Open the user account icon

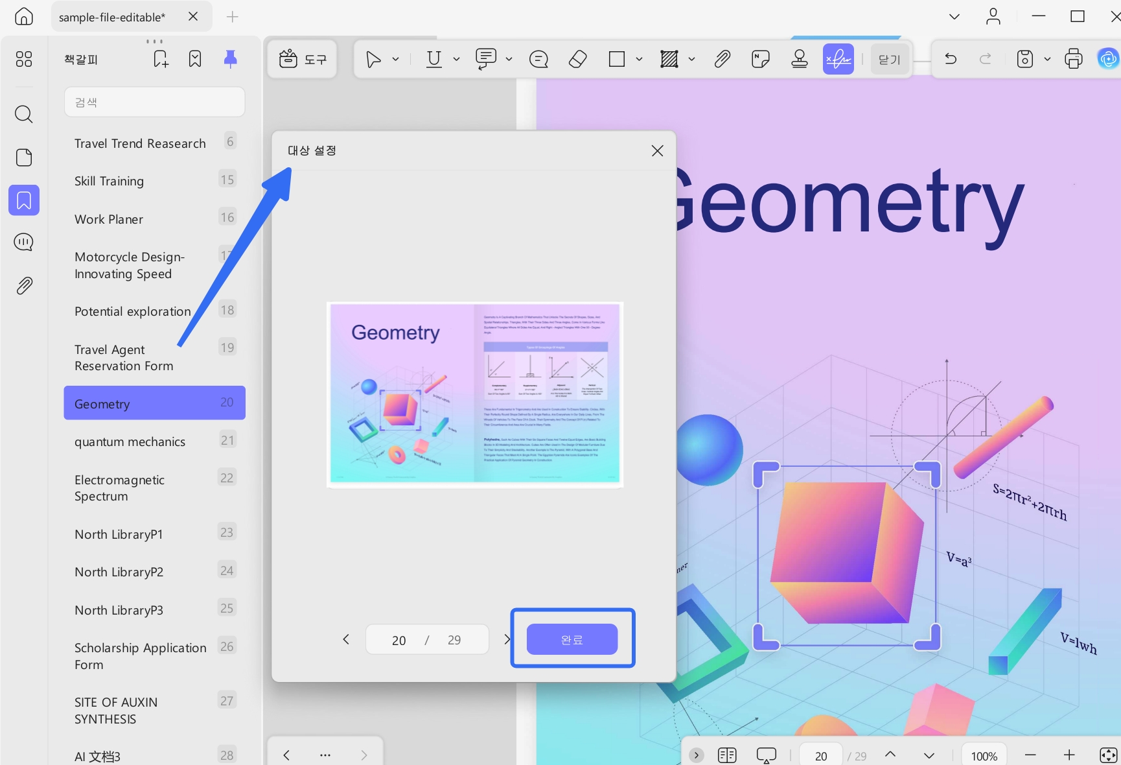point(993,16)
